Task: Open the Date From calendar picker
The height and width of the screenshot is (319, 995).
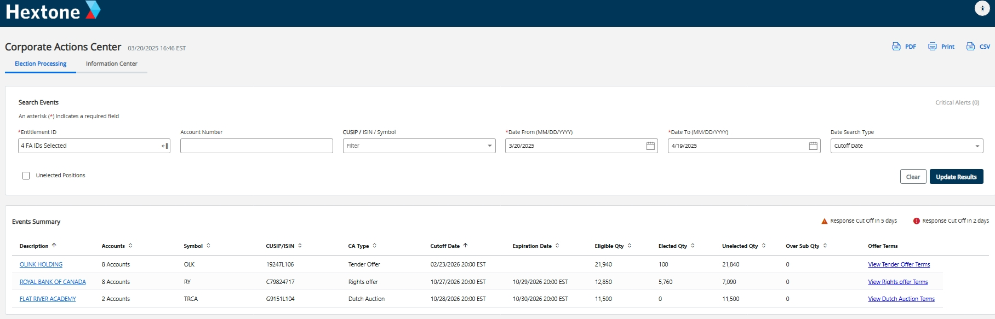Action: pyautogui.click(x=650, y=146)
